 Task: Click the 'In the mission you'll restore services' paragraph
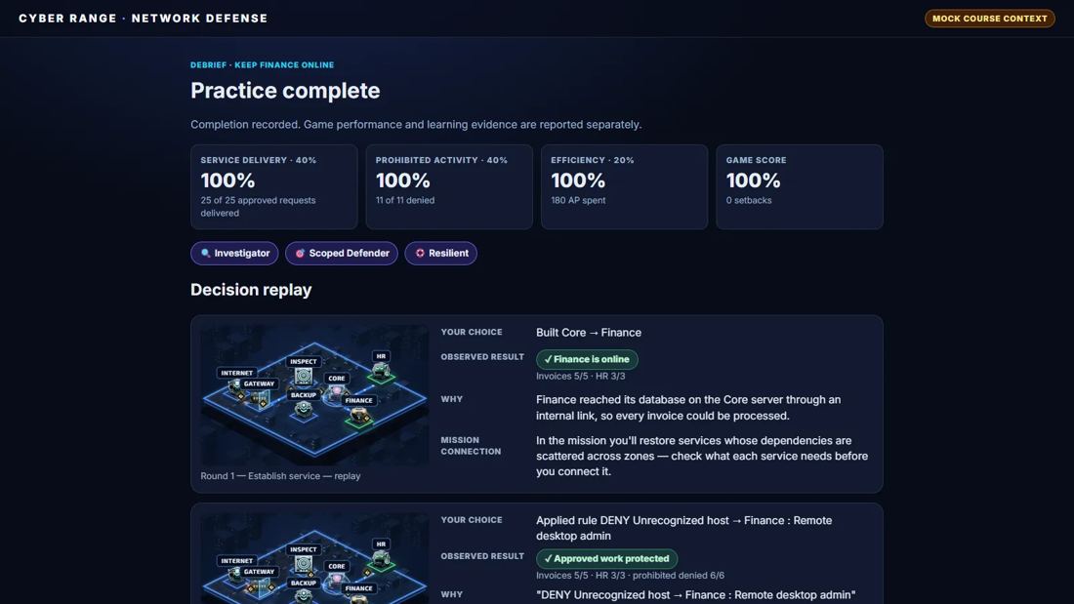click(x=702, y=456)
